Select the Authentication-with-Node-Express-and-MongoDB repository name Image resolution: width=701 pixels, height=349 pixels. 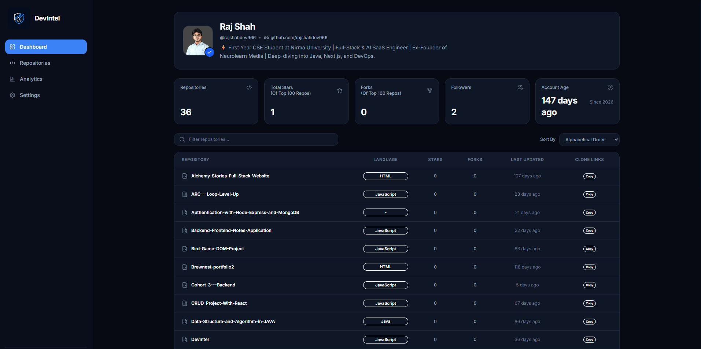[245, 213]
